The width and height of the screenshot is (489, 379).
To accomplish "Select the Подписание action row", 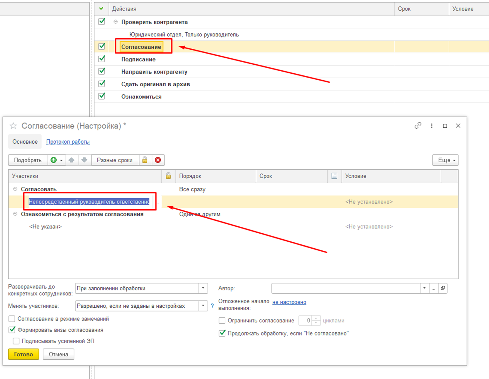I will (x=291, y=59).
